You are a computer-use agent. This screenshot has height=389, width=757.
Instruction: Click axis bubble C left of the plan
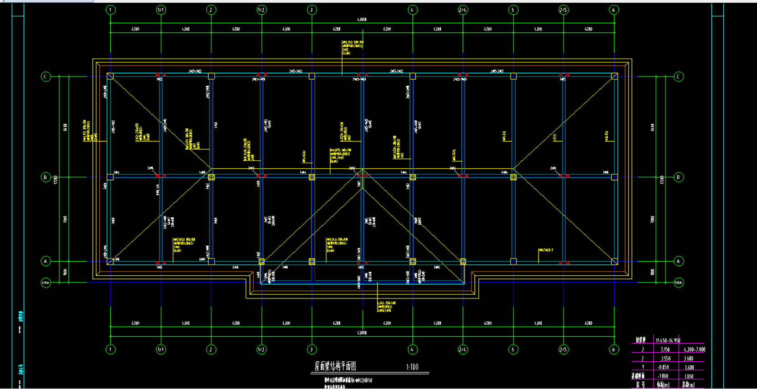[x=46, y=76]
